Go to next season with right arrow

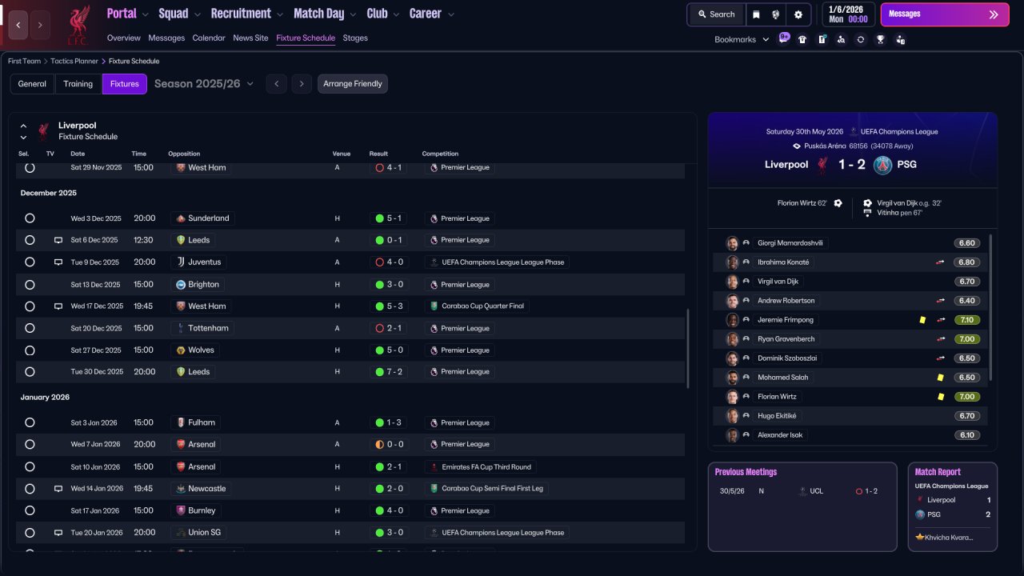[x=302, y=84]
